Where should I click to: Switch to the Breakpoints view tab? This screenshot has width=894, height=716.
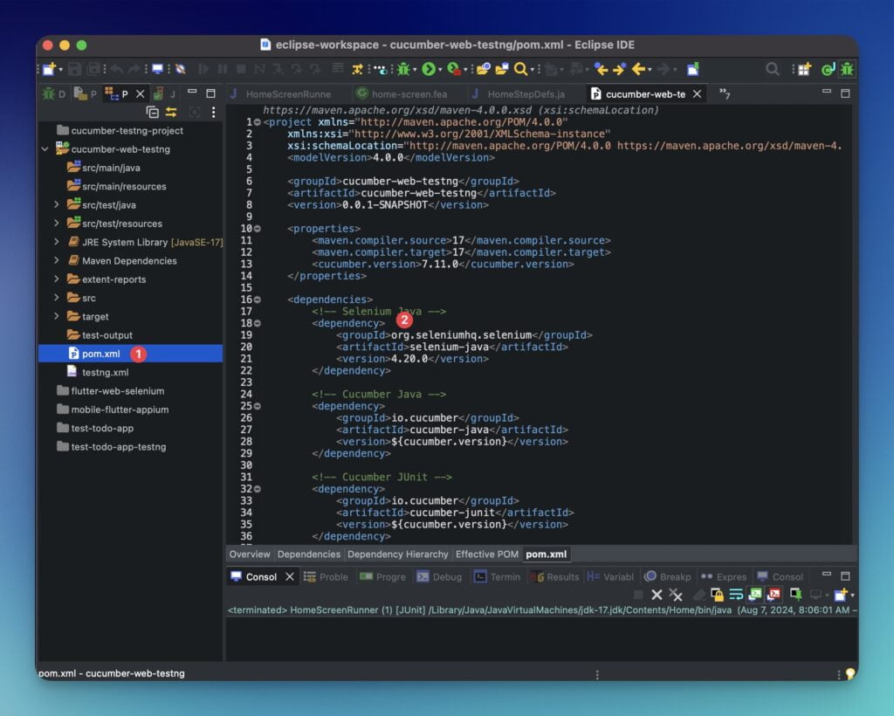(x=668, y=577)
